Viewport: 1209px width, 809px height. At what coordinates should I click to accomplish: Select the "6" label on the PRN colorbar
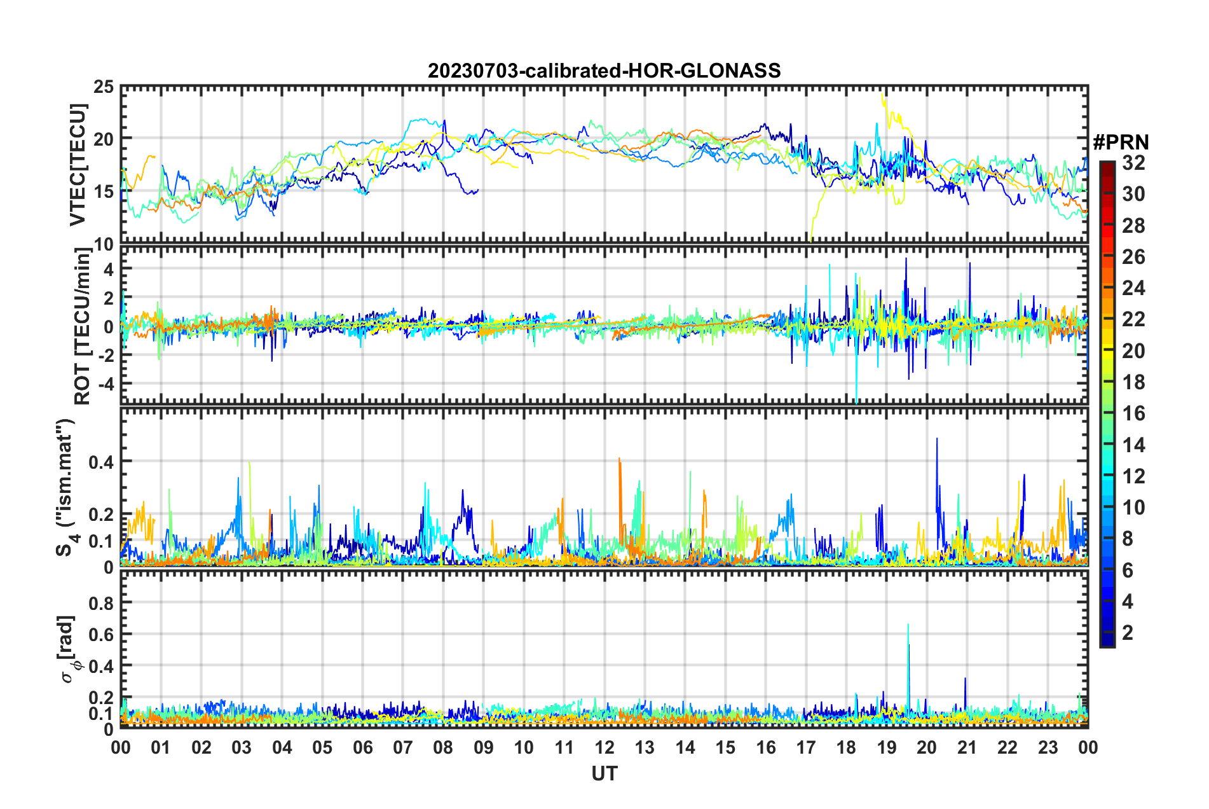pyautogui.click(x=1128, y=570)
